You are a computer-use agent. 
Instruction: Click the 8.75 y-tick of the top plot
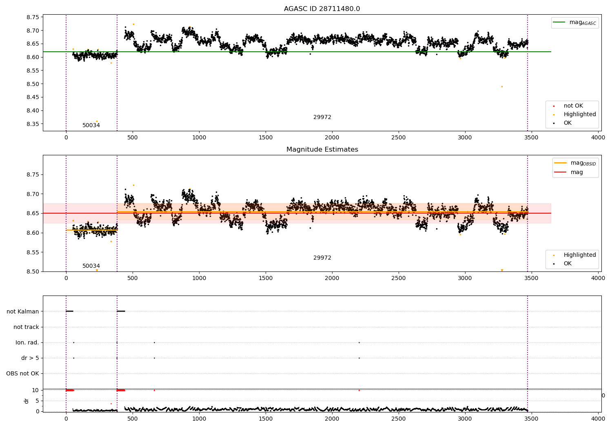pos(33,17)
